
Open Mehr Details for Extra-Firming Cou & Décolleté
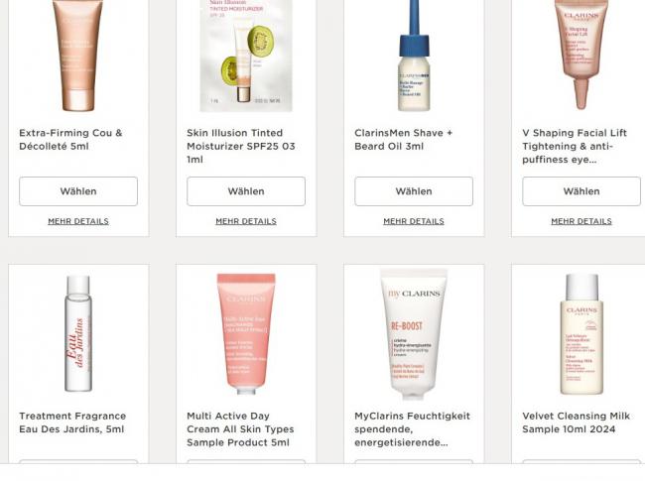coord(78,221)
